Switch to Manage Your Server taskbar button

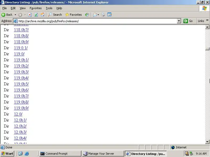103,154
